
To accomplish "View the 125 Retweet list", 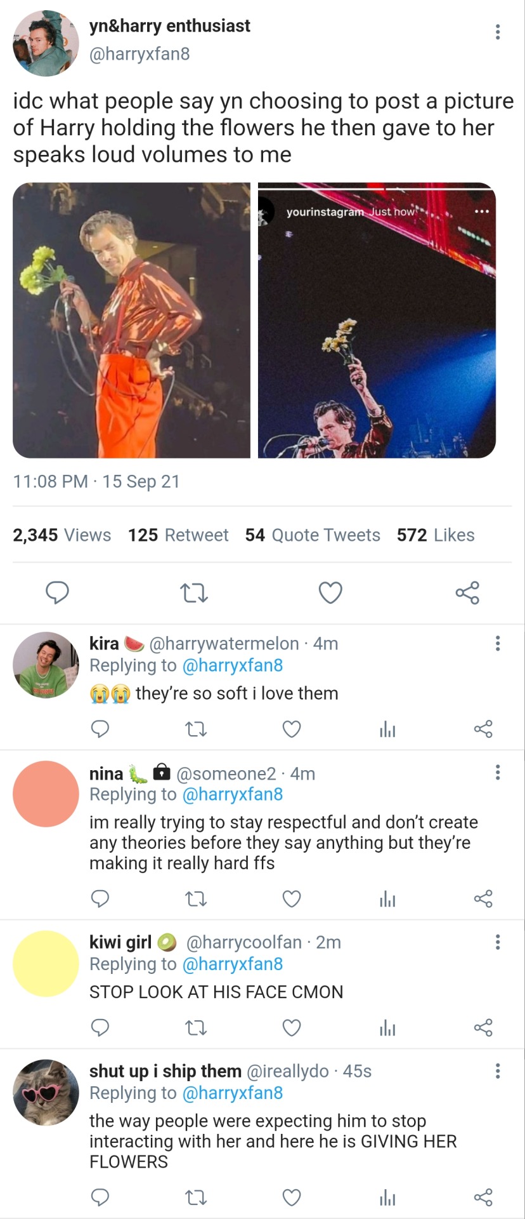I will (178, 535).
